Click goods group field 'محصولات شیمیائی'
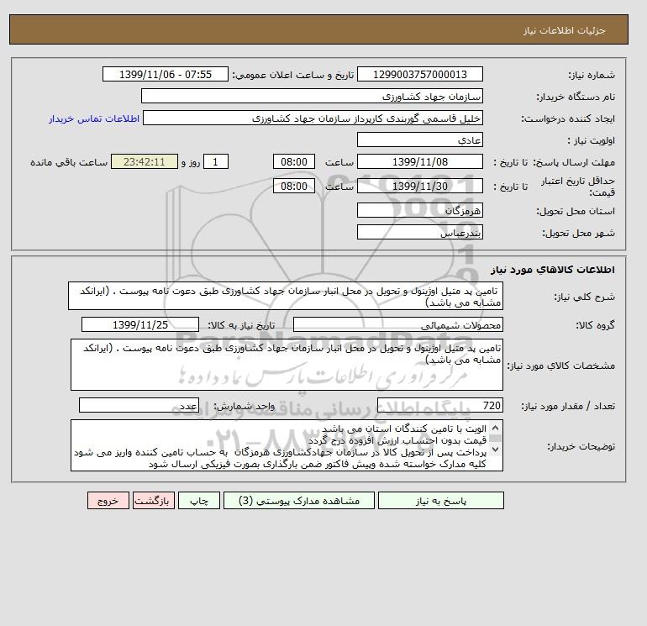 point(397,324)
